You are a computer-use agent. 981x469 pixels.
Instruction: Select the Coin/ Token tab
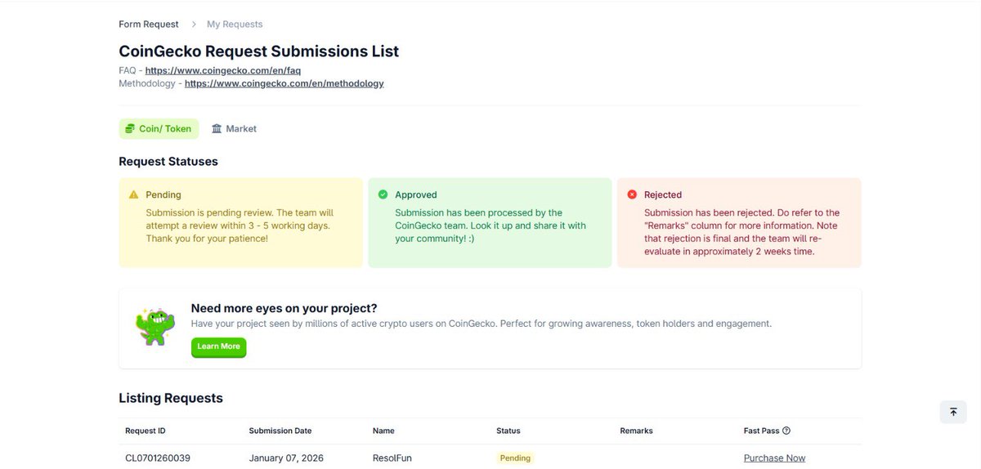(159, 128)
